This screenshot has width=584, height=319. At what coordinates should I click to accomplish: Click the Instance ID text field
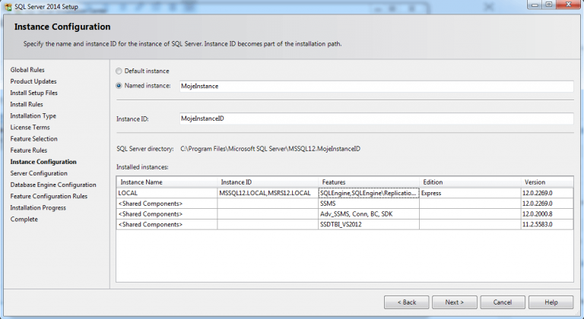(x=376, y=118)
